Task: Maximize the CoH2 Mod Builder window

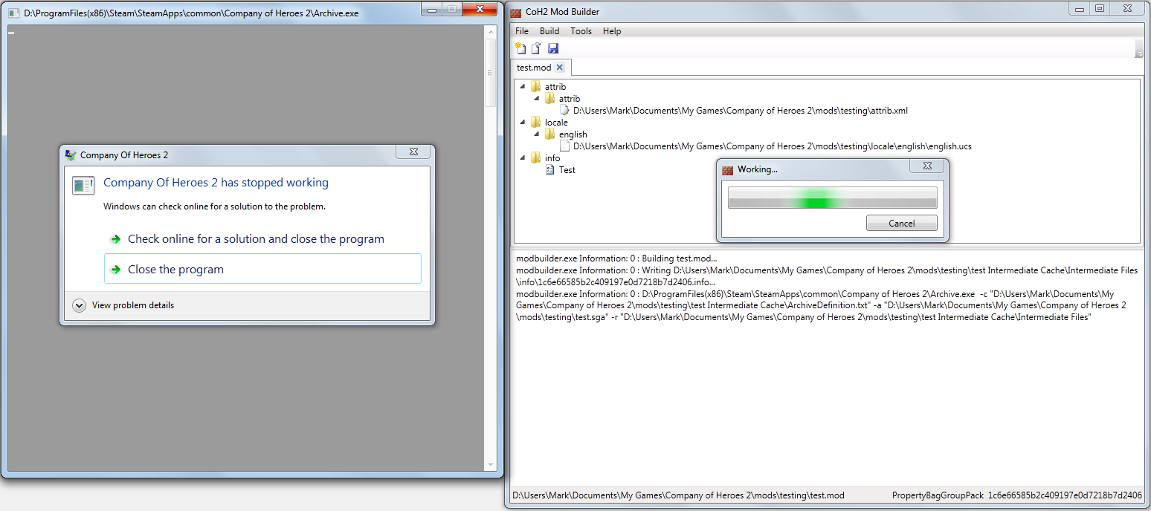Action: coord(1100,8)
